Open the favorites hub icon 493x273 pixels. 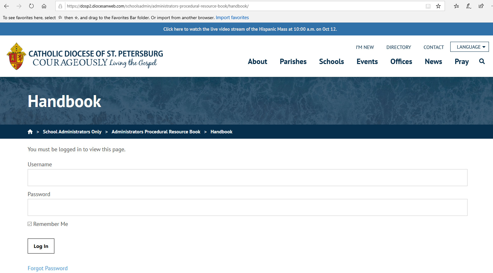pos(456,6)
